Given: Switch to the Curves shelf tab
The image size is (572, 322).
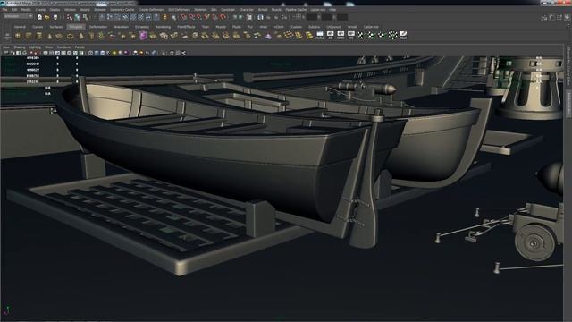Looking at the screenshot, I should click(x=38, y=27).
